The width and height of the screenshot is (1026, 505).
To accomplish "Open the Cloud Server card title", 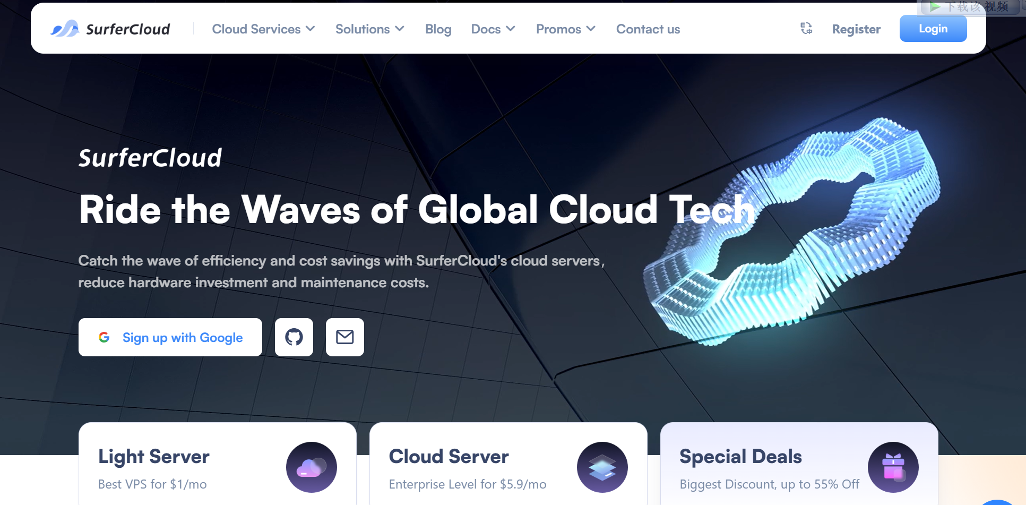I will click(449, 457).
